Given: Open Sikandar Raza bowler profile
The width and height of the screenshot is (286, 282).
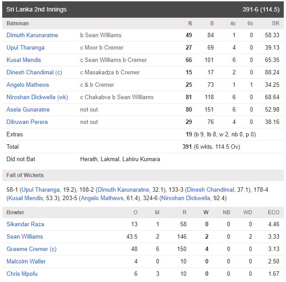Looking at the screenshot, I should tap(25, 224).
